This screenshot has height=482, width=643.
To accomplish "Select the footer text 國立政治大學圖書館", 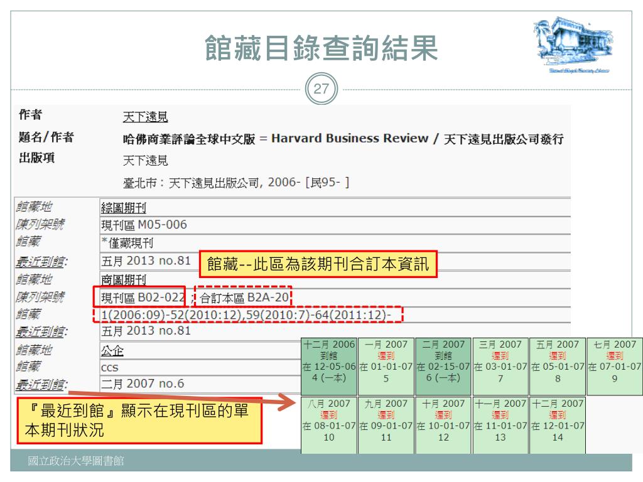I will click(x=76, y=461).
